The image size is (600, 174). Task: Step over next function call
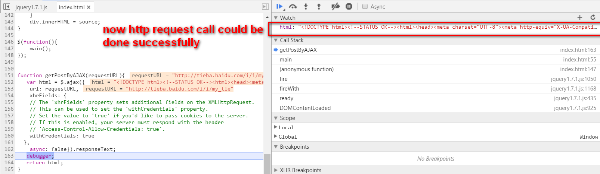(x=293, y=6)
